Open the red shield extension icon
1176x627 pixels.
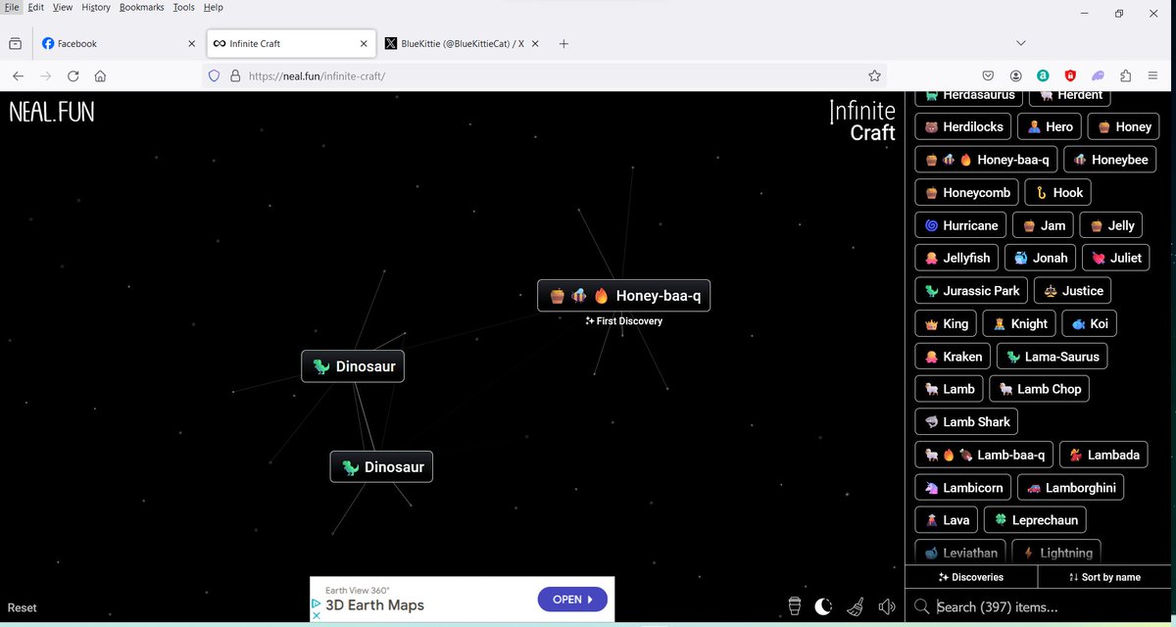(x=1071, y=75)
